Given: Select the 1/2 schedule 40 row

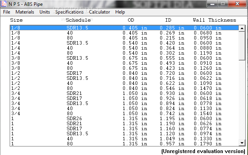Looking at the screenshot, I should coord(124,83).
